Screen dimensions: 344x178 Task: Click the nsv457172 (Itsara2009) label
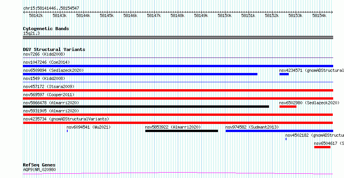[x=49, y=86]
